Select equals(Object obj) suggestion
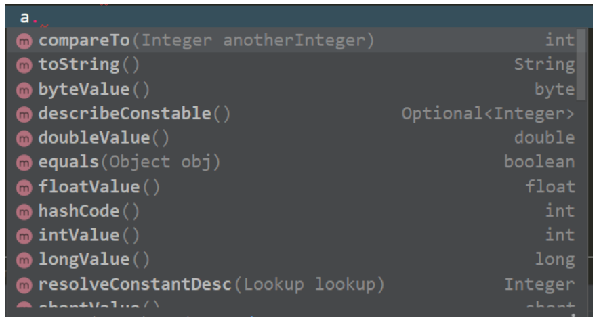This screenshot has width=601, height=321. pos(129,163)
